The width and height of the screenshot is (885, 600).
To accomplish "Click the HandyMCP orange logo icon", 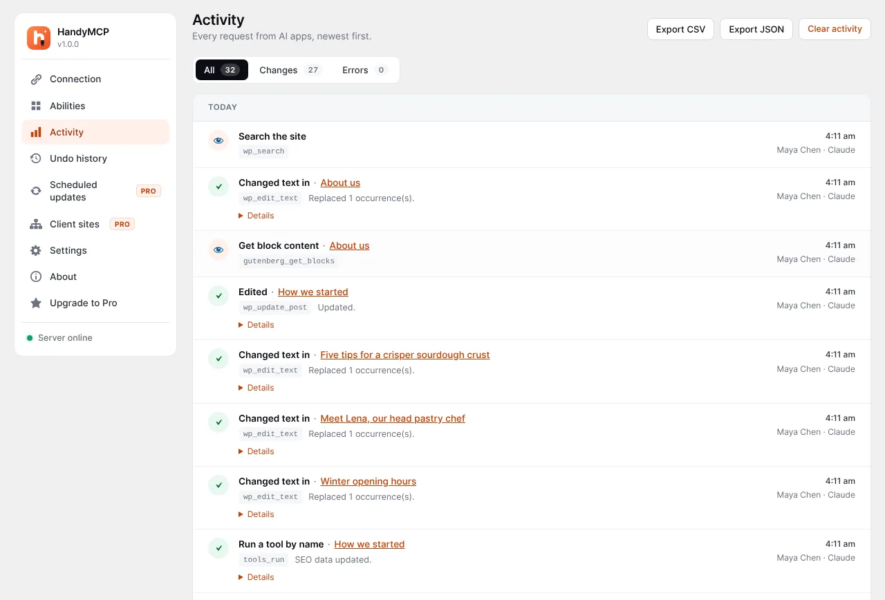I will (x=39, y=38).
